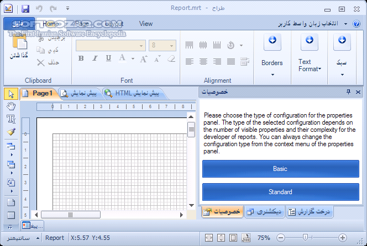The width and height of the screenshot is (367, 246).
Task: Click the text rotation angle icon
Action: (x=230, y=45)
